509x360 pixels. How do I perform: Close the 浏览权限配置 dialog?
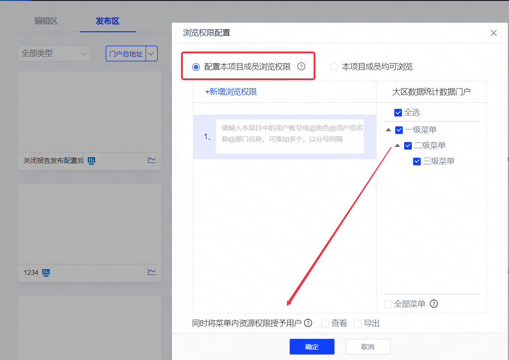pyautogui.click(x=493, y=33)
